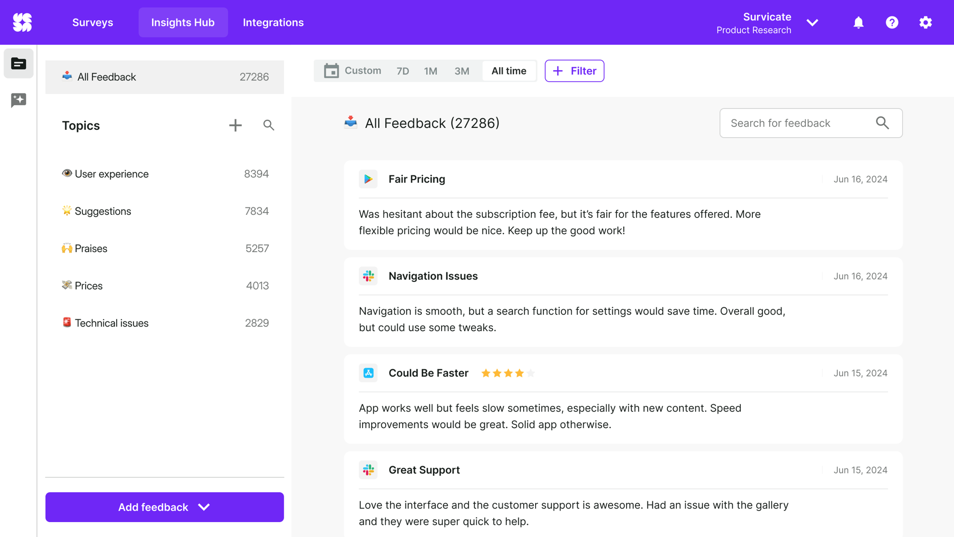Open the help question mark icon
954x537 pixels.
coord(892,22)
